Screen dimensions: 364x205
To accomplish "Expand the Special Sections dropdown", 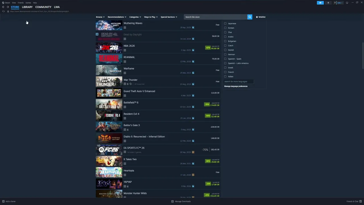I will 169,17.
